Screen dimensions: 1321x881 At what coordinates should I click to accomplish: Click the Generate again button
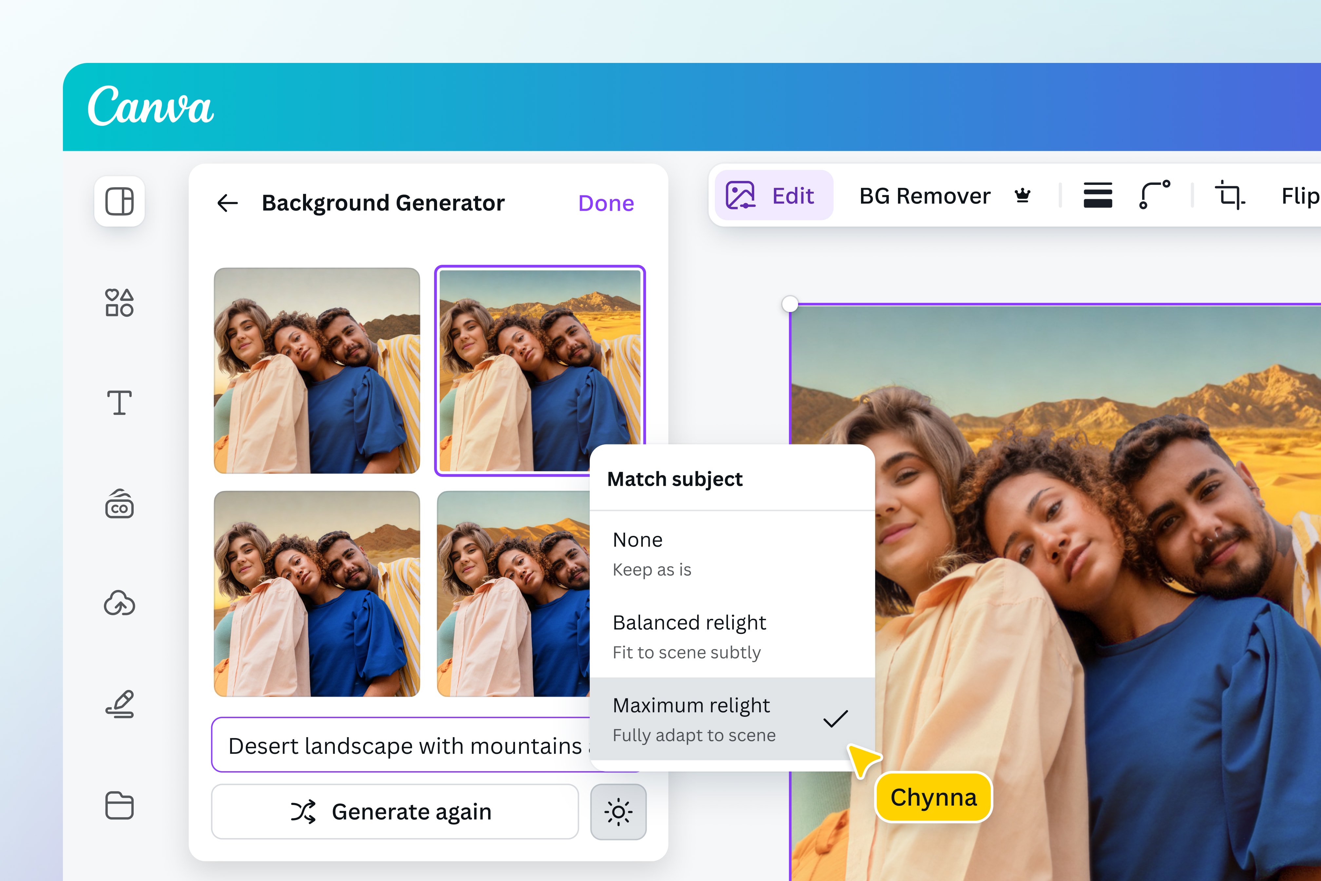point(395,811)
